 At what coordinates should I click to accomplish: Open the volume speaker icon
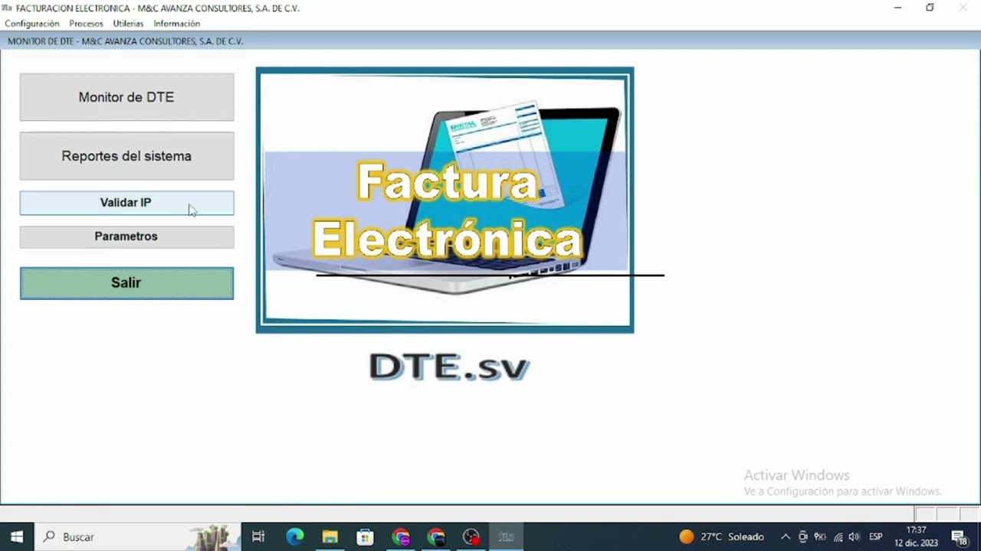855,537
